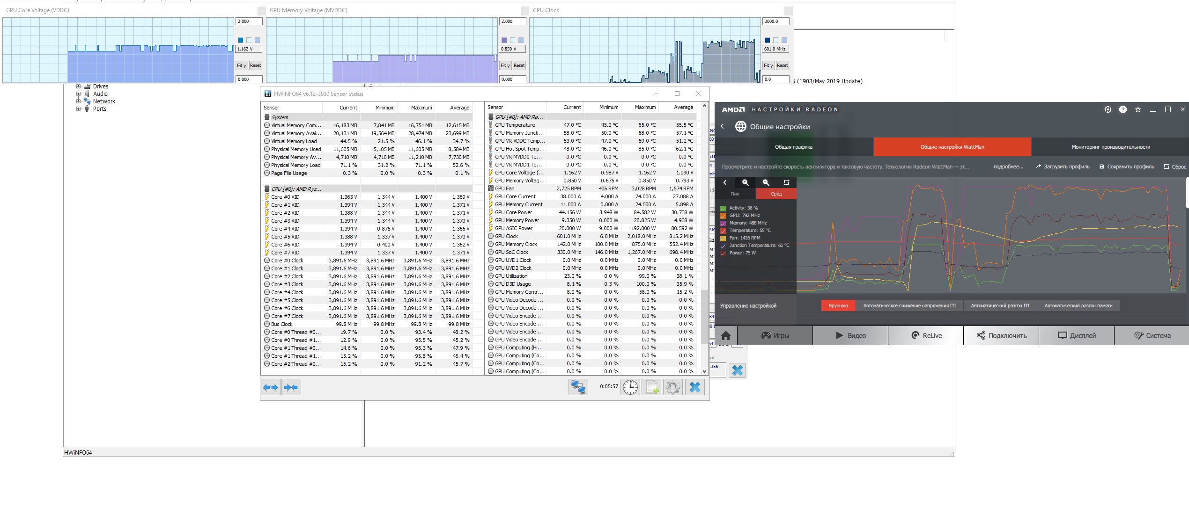Uncheck the Activity graph checkbox
Image resolution: width=1189 pixels, height=514 pixels.
click(x=723, y=208)
